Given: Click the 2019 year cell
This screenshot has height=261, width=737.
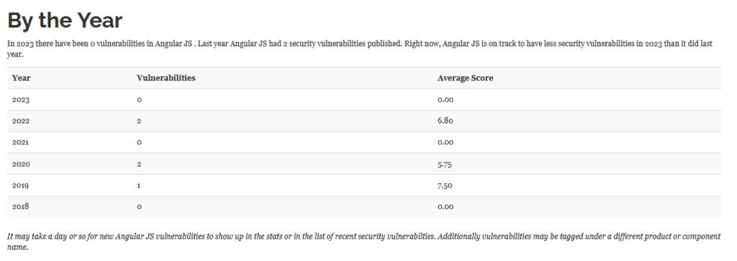Looking at the screenshot, I should (x=21, y=186).
